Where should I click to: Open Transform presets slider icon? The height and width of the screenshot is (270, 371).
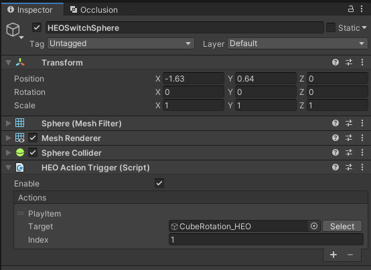[349, 62]
